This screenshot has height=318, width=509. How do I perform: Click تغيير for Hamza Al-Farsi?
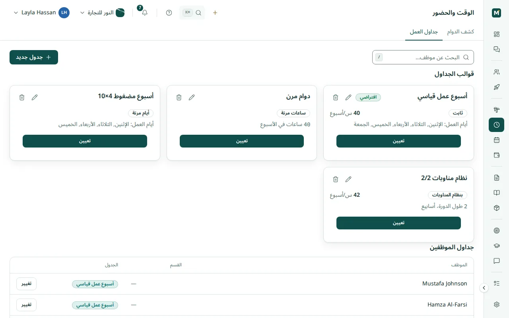click(x=26, y=305)
